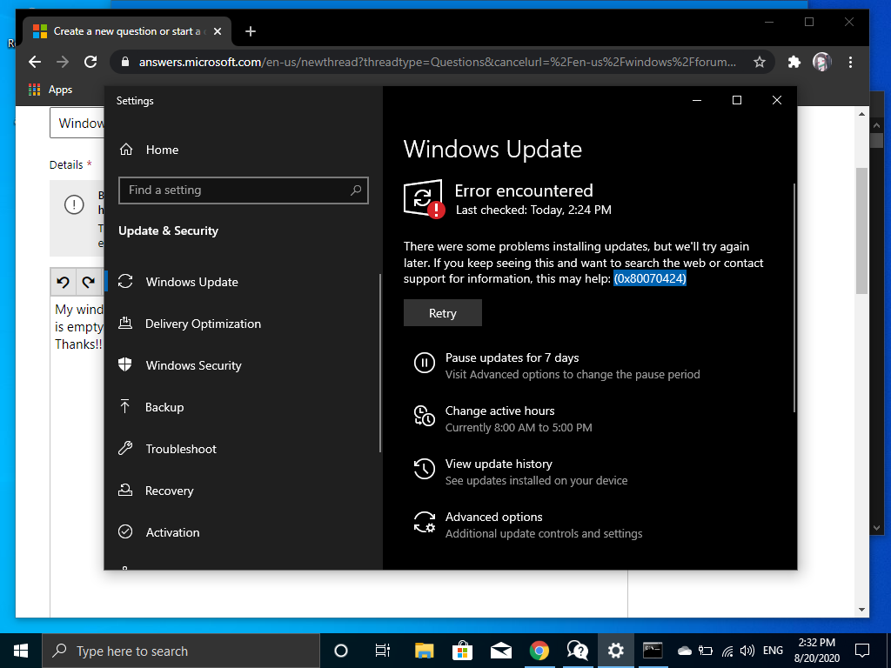The width and height of the screenshot is (891, 668).
Task: Bookmark this page with the star icon
Action: click(x=759, y=62)
